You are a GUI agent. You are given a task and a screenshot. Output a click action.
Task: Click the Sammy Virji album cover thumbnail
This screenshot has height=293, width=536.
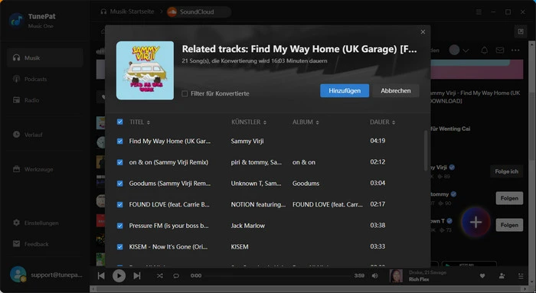coord(145,70)
